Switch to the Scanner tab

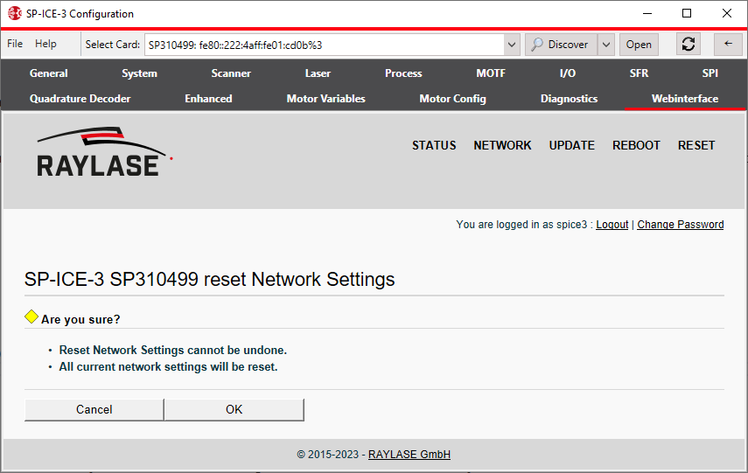[231, 73]
